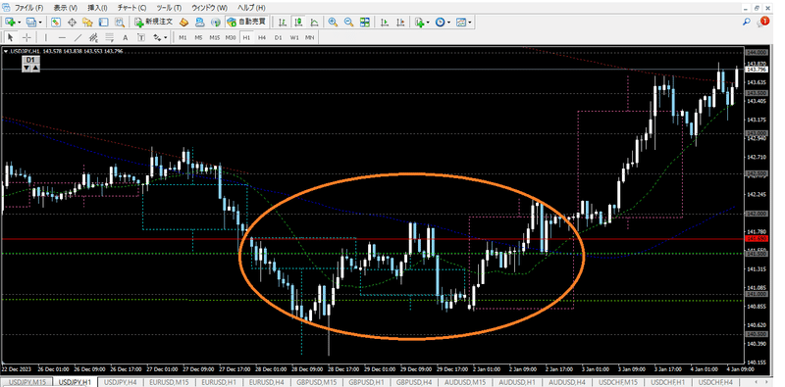Switch timeframe to M1
The image size is (785, 387).
coord(183,37)
